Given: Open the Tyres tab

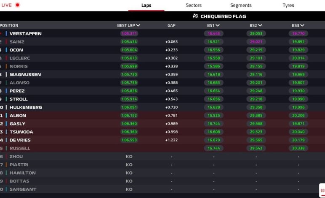Looking at the screenshot, I should [x=288, y=5].
